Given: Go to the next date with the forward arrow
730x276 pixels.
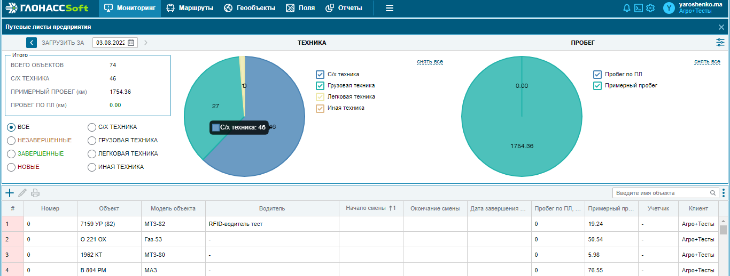Looking at the screenshot, I should 146,43.
